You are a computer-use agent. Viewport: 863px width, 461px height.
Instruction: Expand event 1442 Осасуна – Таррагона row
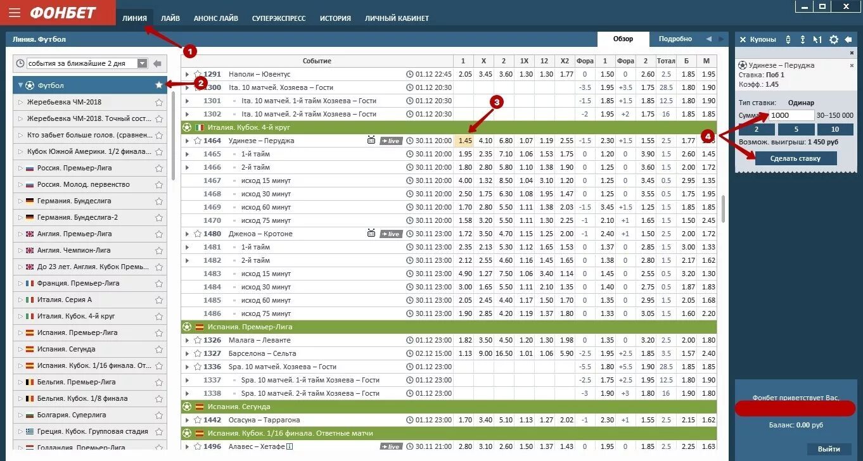[x=187, y=420]
